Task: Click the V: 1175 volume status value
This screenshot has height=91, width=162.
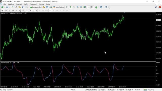Action: (x=138, y=90)
